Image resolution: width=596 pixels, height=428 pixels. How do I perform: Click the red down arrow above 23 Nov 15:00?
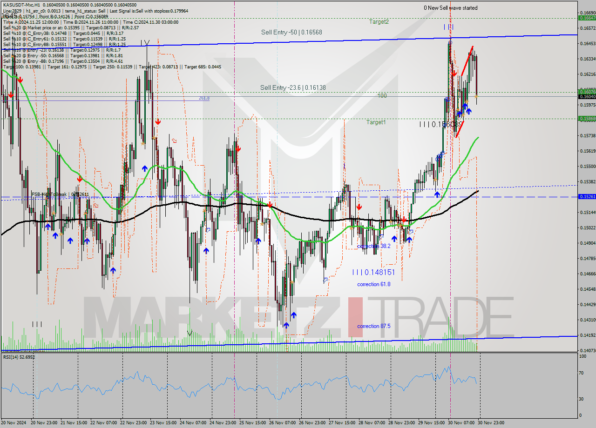158,121
